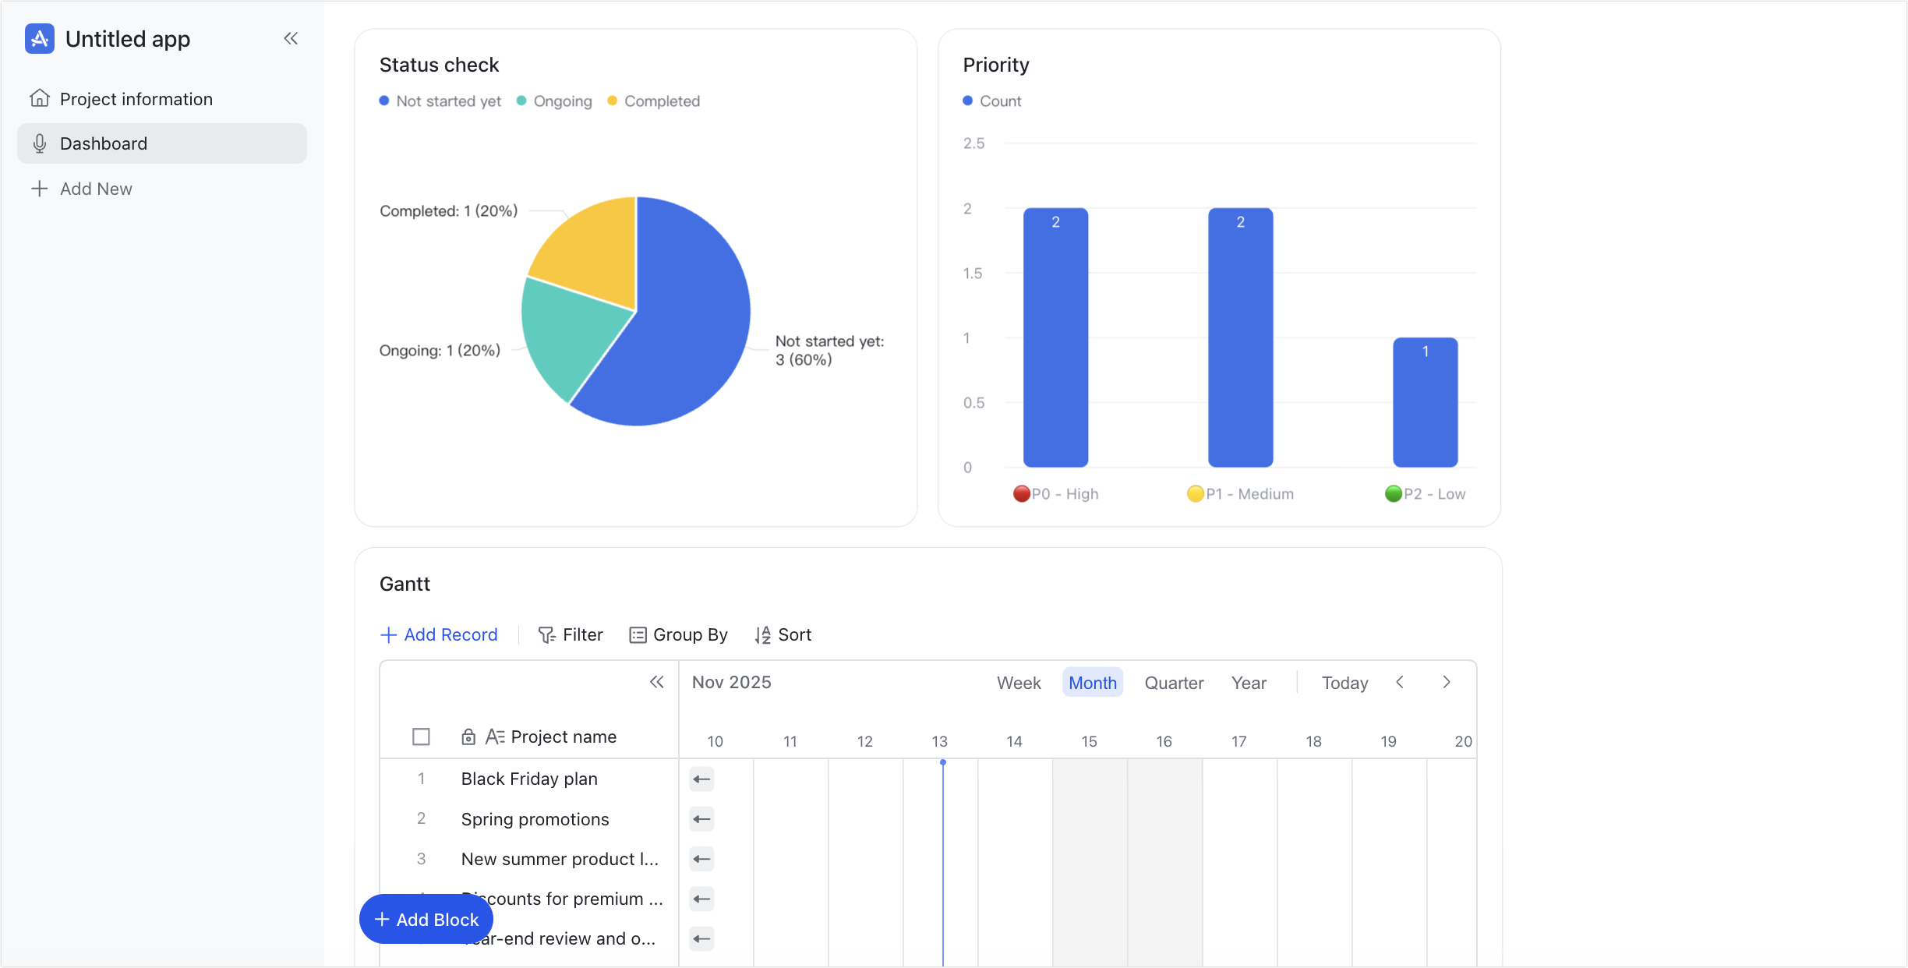The height and width of the screenshot is (968, 1908).
Task: Open Project information page
Action: coord(162,99)
